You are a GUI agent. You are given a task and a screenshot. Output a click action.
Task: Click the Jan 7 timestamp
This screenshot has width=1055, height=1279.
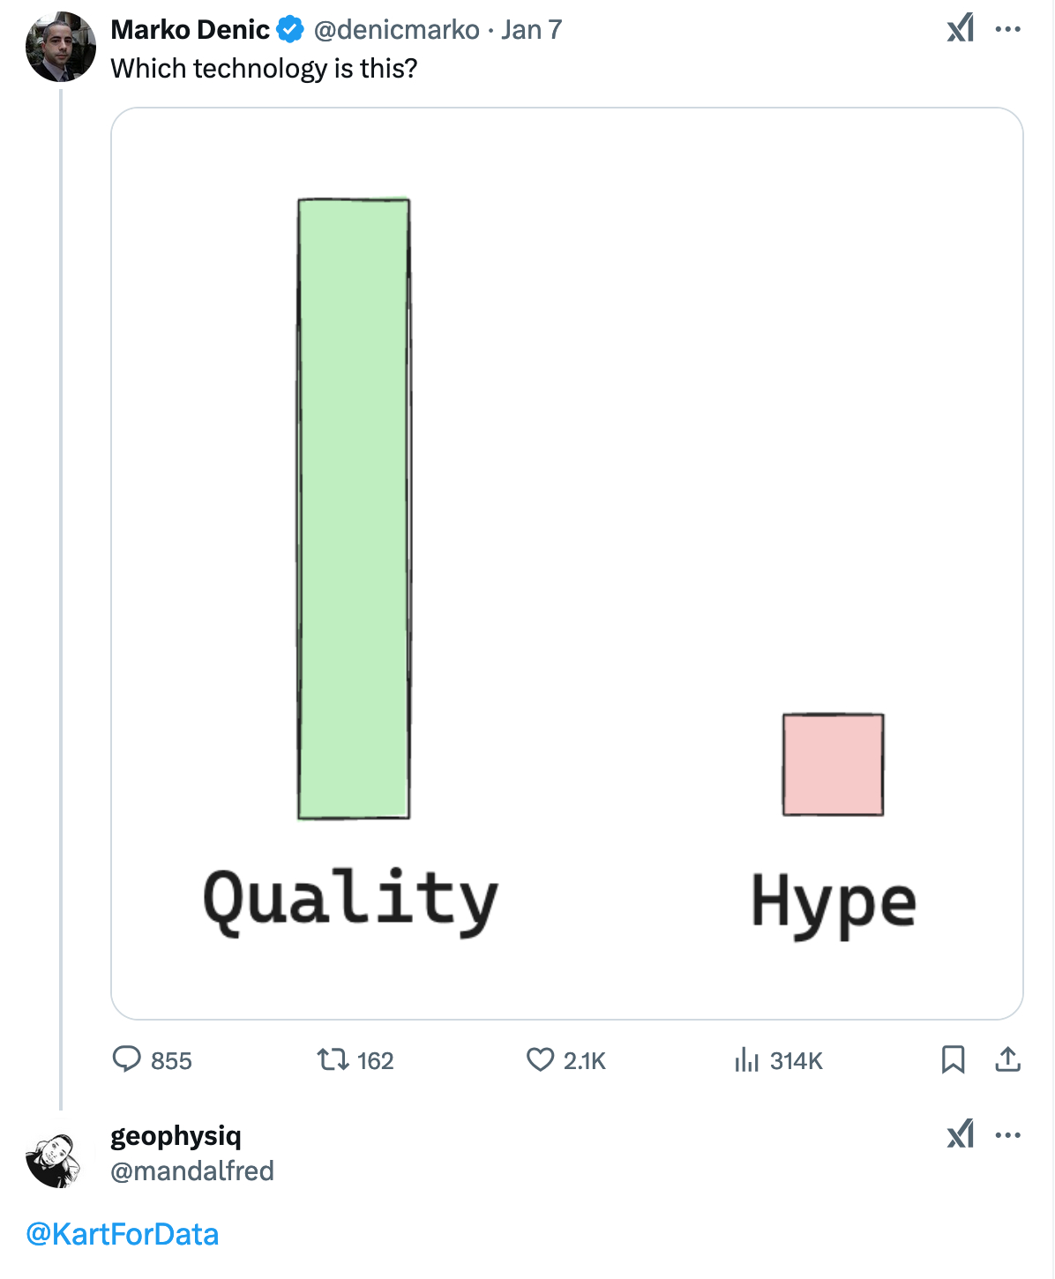click(531, 29)
